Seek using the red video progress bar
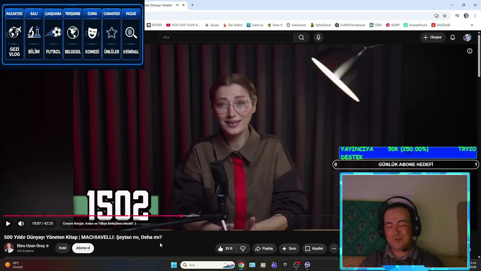Screen dimensions: 481x271 pyautogui.click(x=92, y=216)
